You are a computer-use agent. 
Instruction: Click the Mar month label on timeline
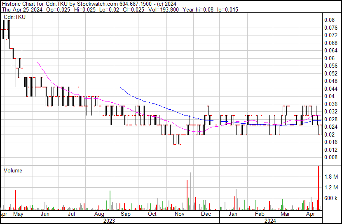click(285, 214)
